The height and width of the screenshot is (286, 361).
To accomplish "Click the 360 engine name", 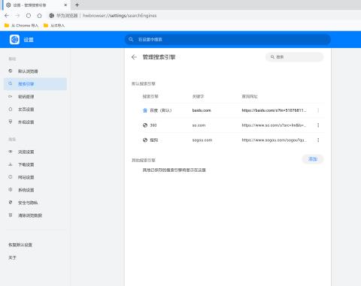I will (153, 125).
